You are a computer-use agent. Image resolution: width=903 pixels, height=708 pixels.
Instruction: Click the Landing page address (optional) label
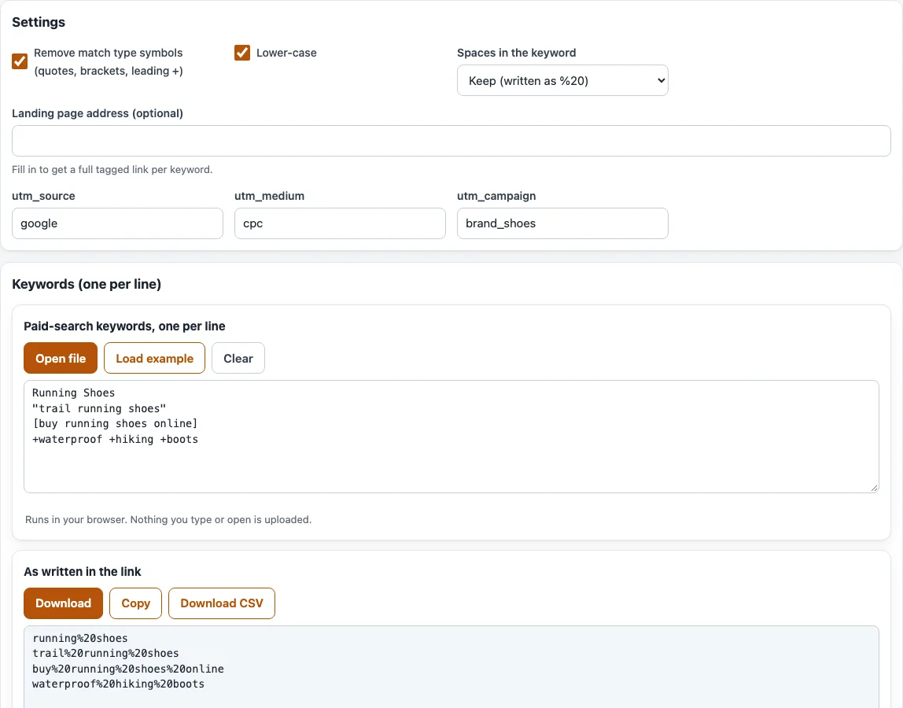[x=98, y=113]
